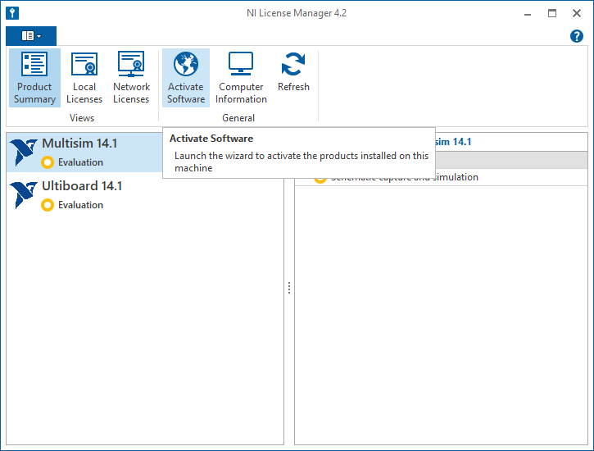
Task: Show Computer Information
Action: (241, 78)
